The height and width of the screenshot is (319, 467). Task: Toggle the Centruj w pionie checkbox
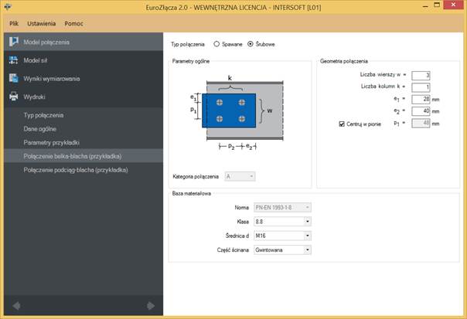(342, 124)
